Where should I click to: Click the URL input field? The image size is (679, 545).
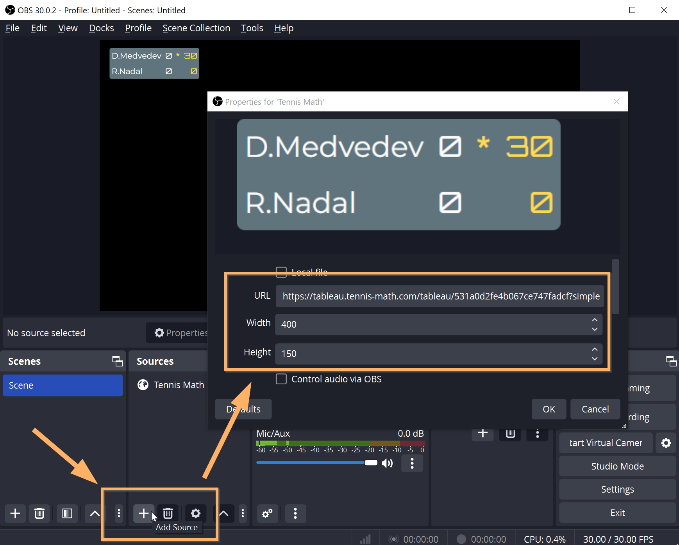coord(440,296)
